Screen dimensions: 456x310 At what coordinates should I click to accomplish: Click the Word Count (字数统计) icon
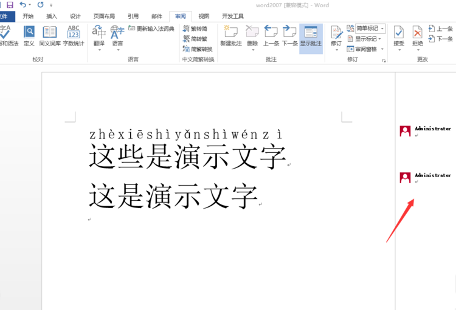74,32
